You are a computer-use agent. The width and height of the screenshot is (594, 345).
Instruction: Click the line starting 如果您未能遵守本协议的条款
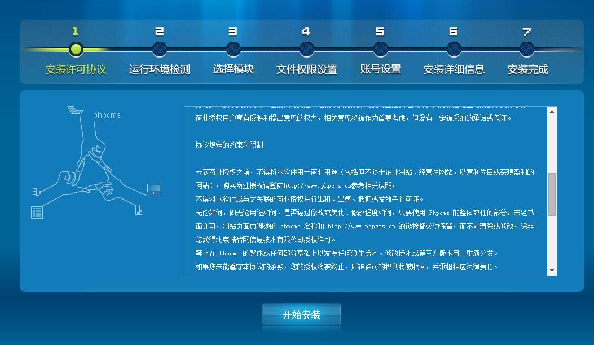coord(346,267)
